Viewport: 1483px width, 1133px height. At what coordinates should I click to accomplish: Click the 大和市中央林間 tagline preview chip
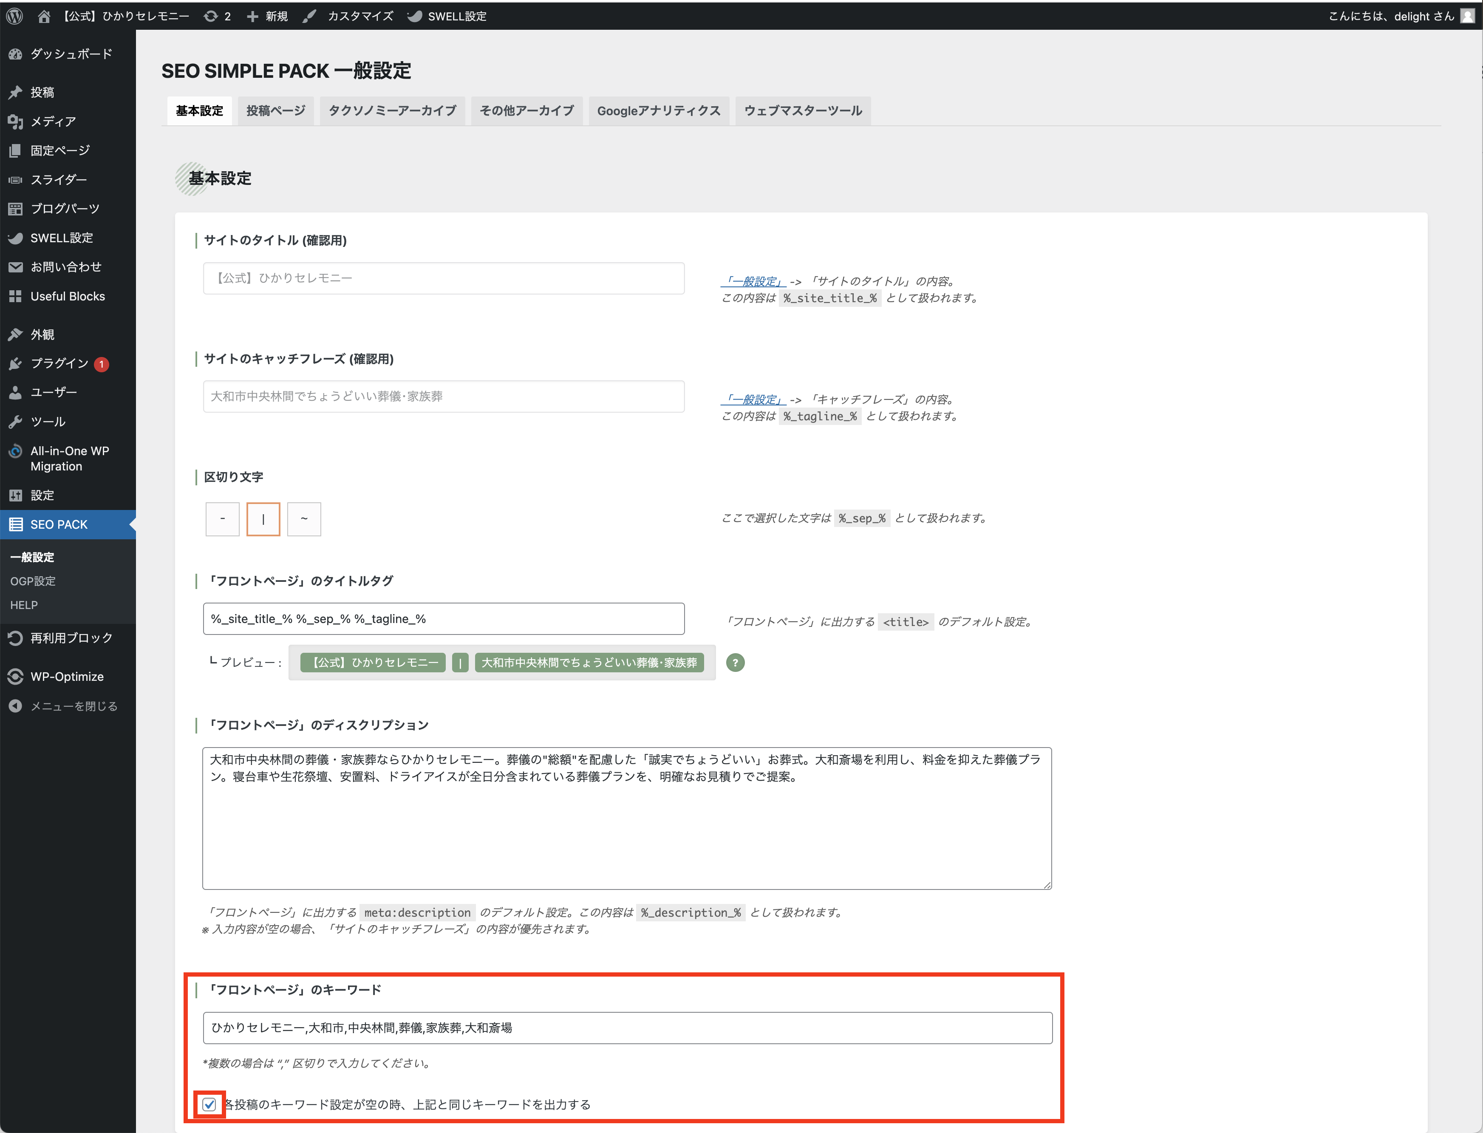click(589, 663)
